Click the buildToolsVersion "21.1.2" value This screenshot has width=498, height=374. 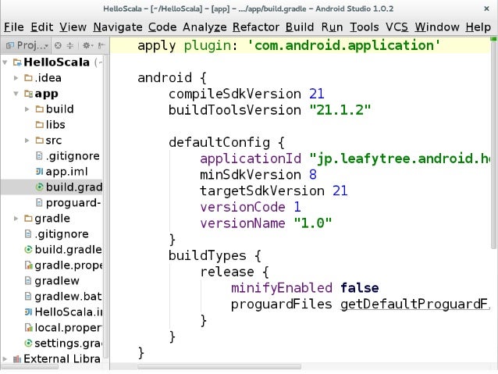[340, 110]
